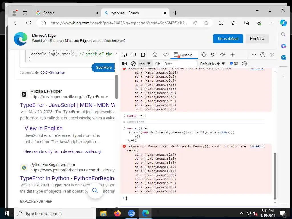Viewport: 292px width, 219px height.
Task: Open the top JavaScript context dropdown
Action: (145, 64)
